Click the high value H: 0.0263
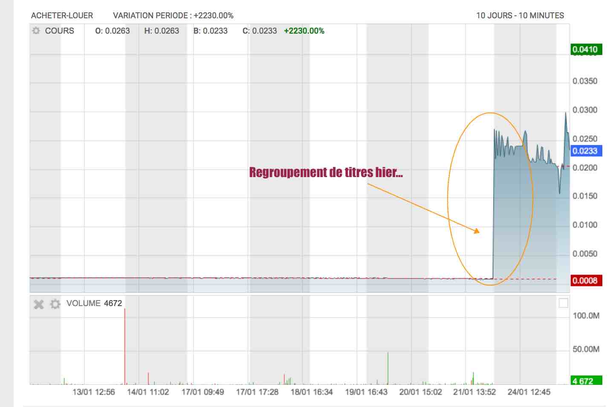 point(162,31)
